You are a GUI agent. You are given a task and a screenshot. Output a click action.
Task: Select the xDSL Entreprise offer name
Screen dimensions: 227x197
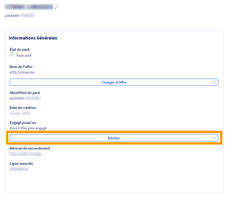point(22,72)
